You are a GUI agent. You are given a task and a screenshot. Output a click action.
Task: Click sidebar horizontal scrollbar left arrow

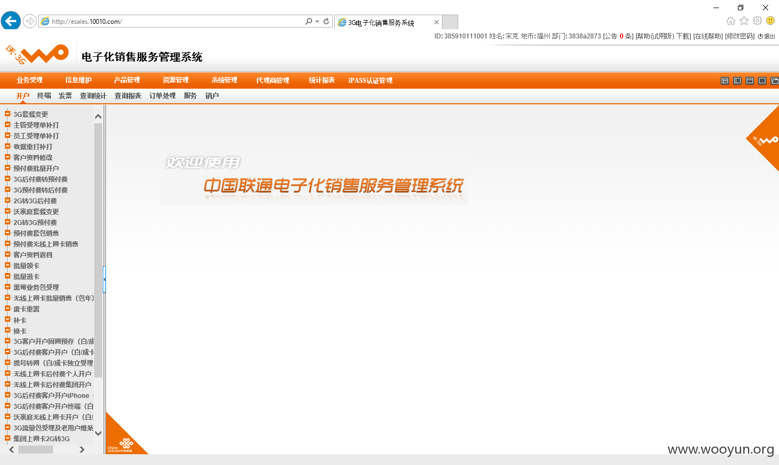(11, 449)
